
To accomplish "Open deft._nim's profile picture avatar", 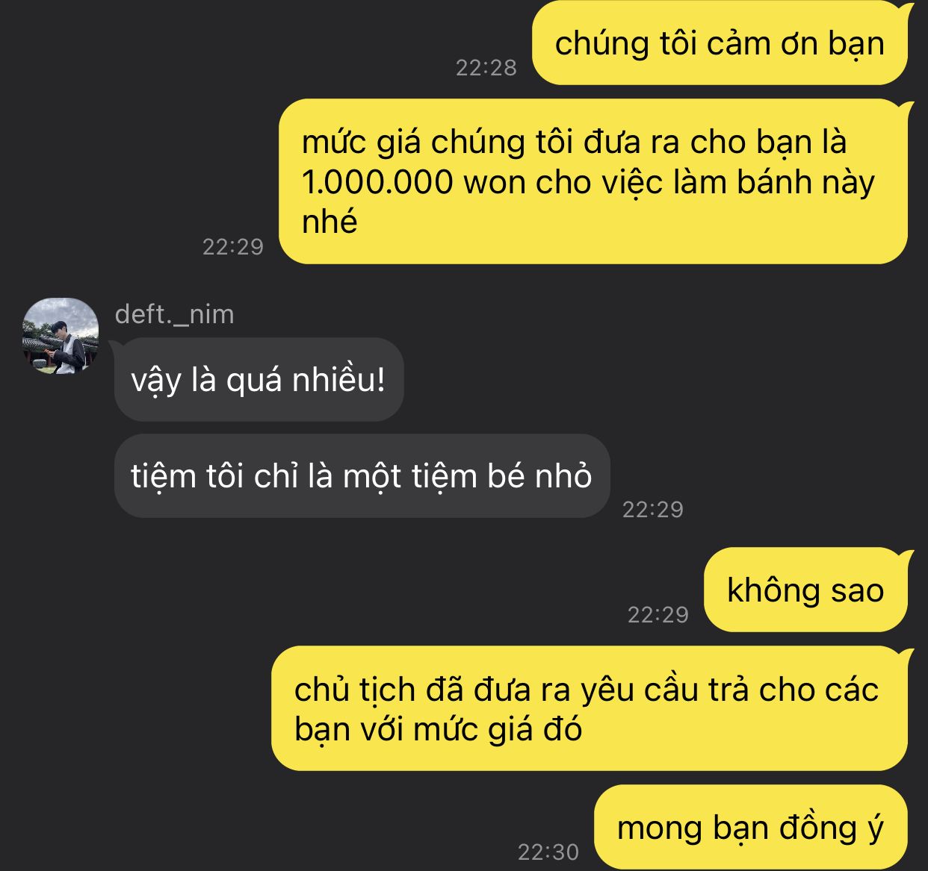I will pyautogui.click(x=61, y=337).
